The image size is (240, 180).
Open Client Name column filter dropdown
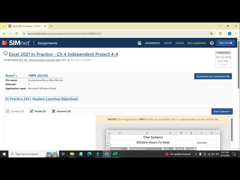click(128, 149)
